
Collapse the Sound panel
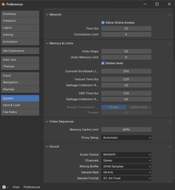[47, 146]
